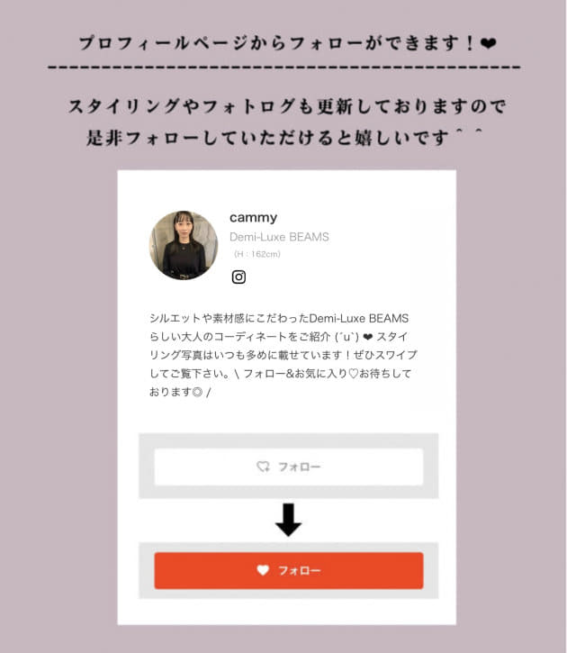This screenshot has width=567, height=653.
Task: Click Demi-Luxe BEAMS mention inside bio paragraph
Action: (359, 319)
